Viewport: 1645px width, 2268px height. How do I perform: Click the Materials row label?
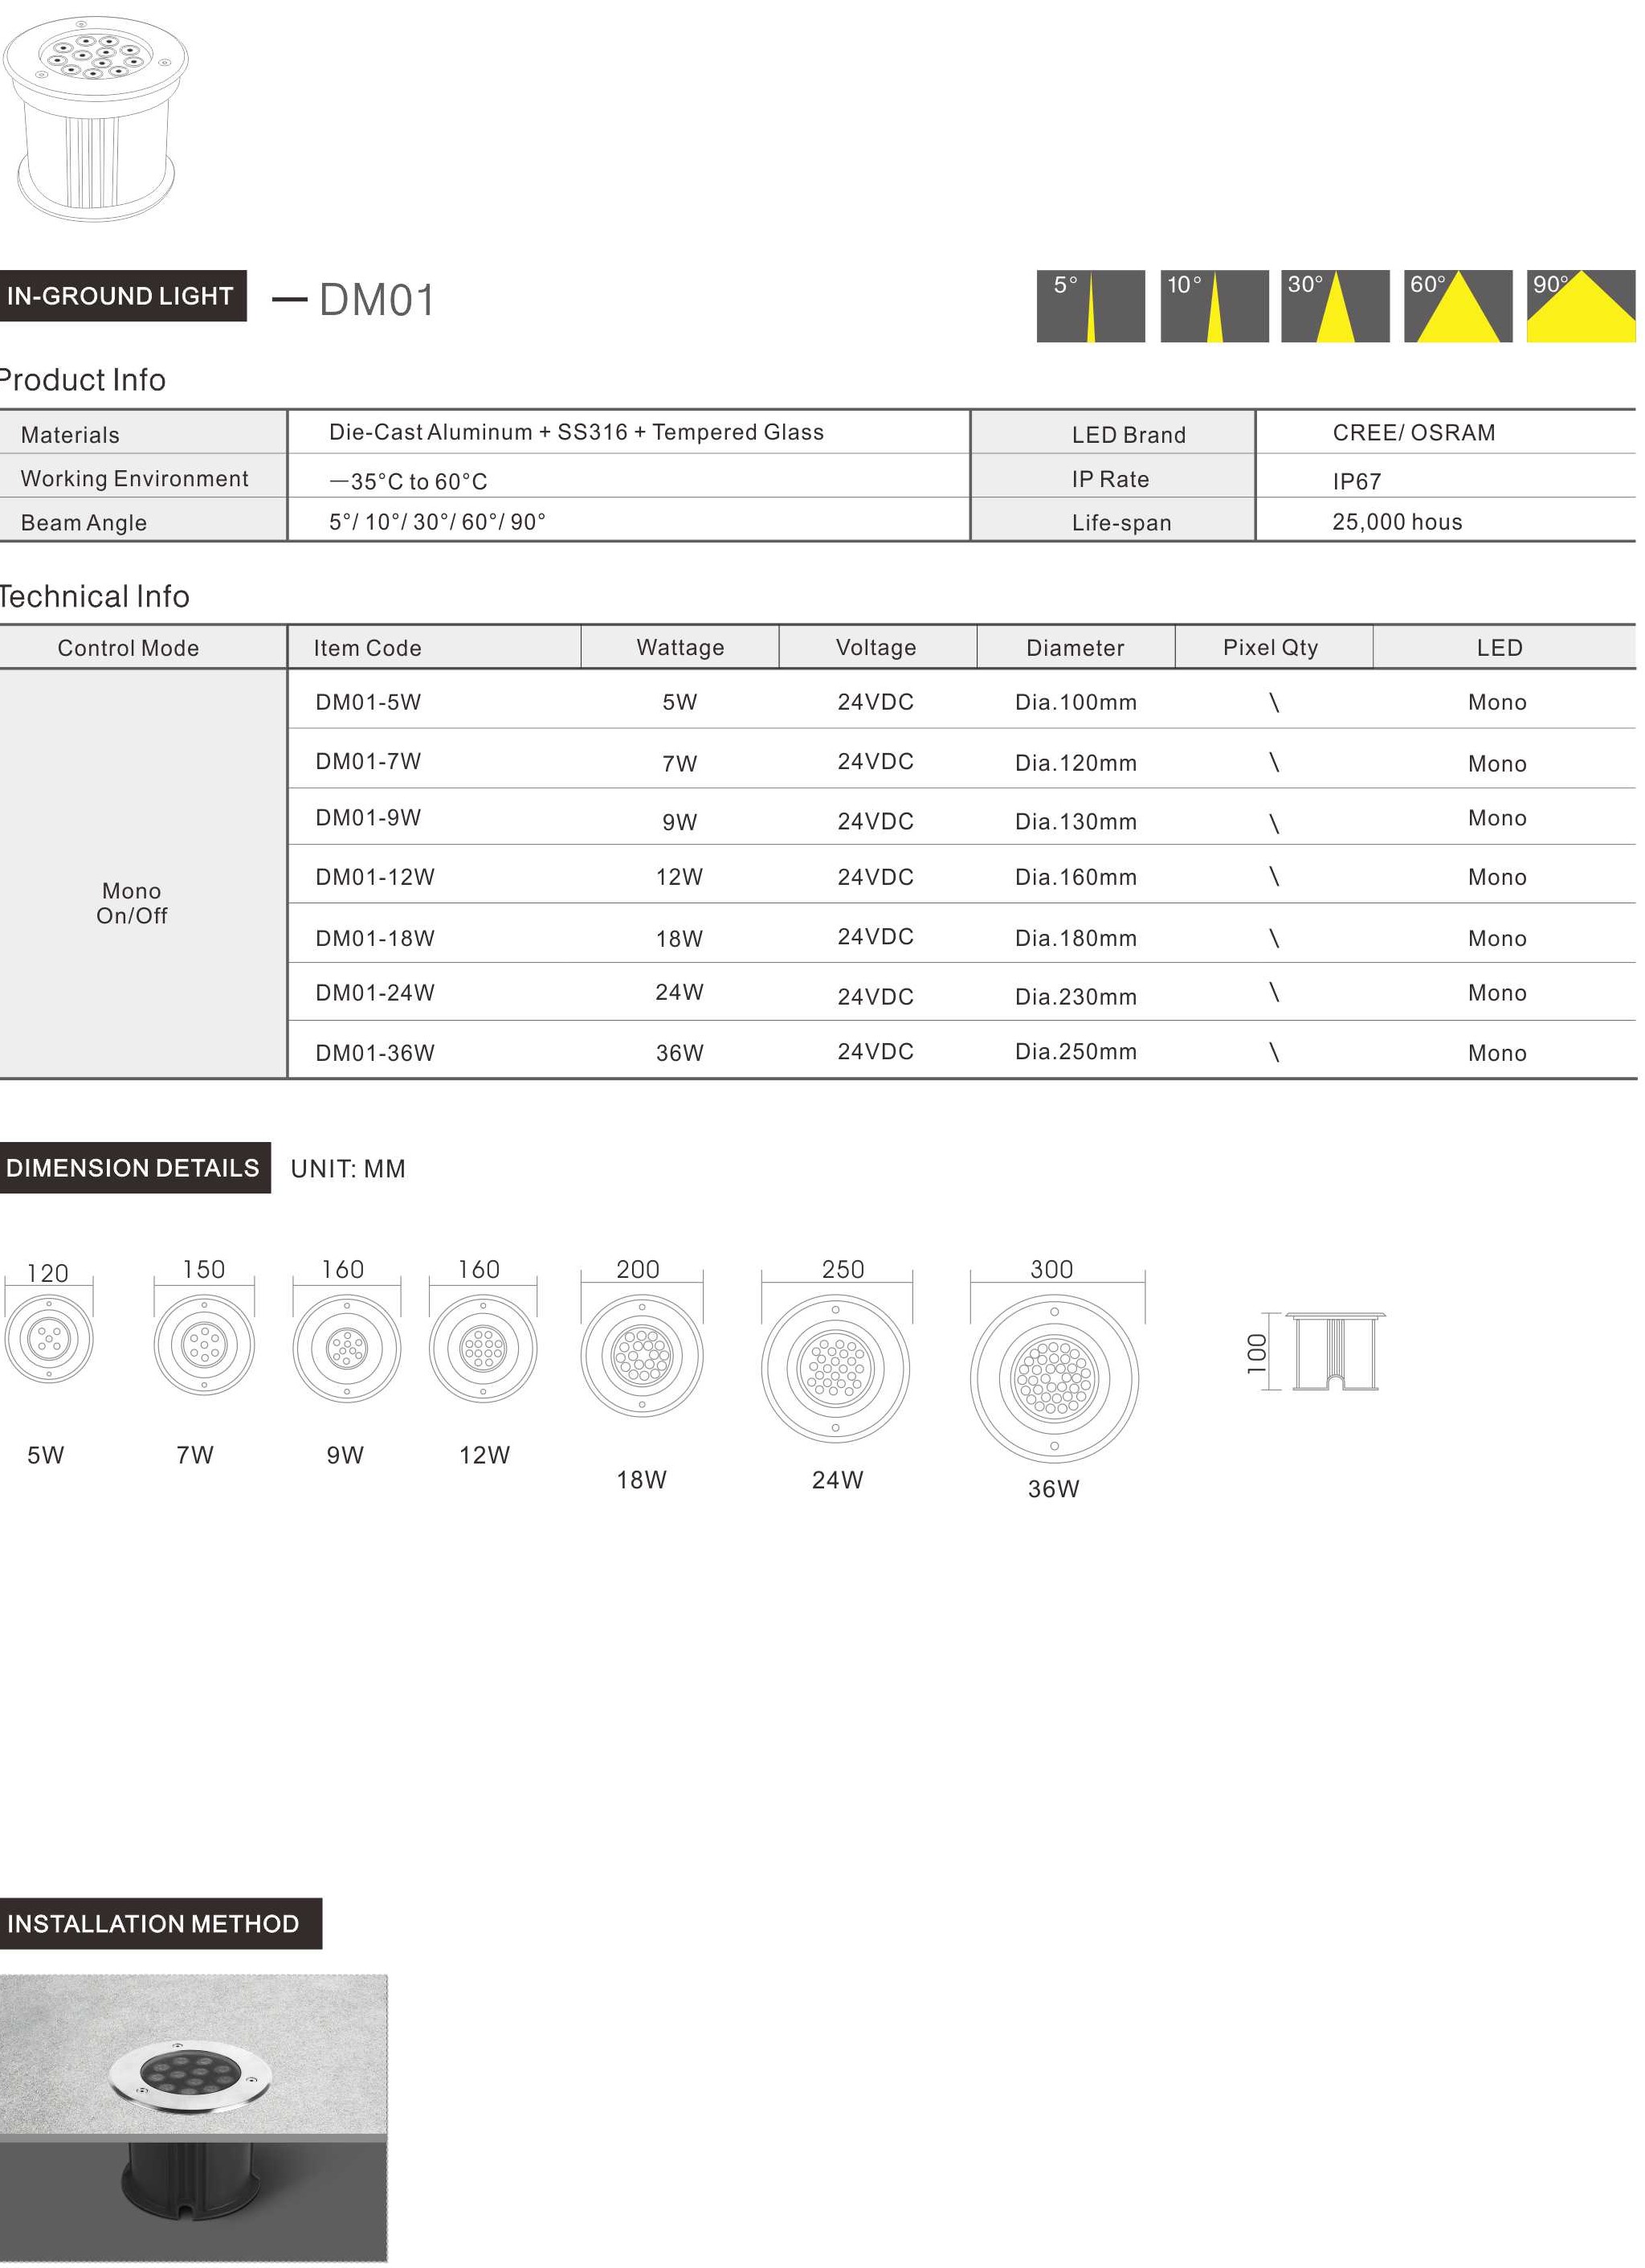(70, 435)
